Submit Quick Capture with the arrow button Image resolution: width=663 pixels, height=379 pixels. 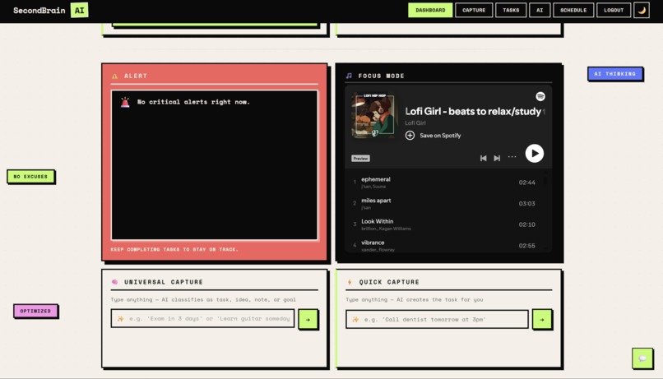pos(542,320)
